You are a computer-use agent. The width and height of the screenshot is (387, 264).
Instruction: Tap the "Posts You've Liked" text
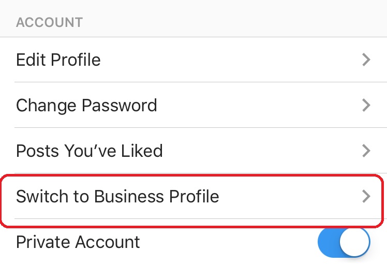(90, 151)
